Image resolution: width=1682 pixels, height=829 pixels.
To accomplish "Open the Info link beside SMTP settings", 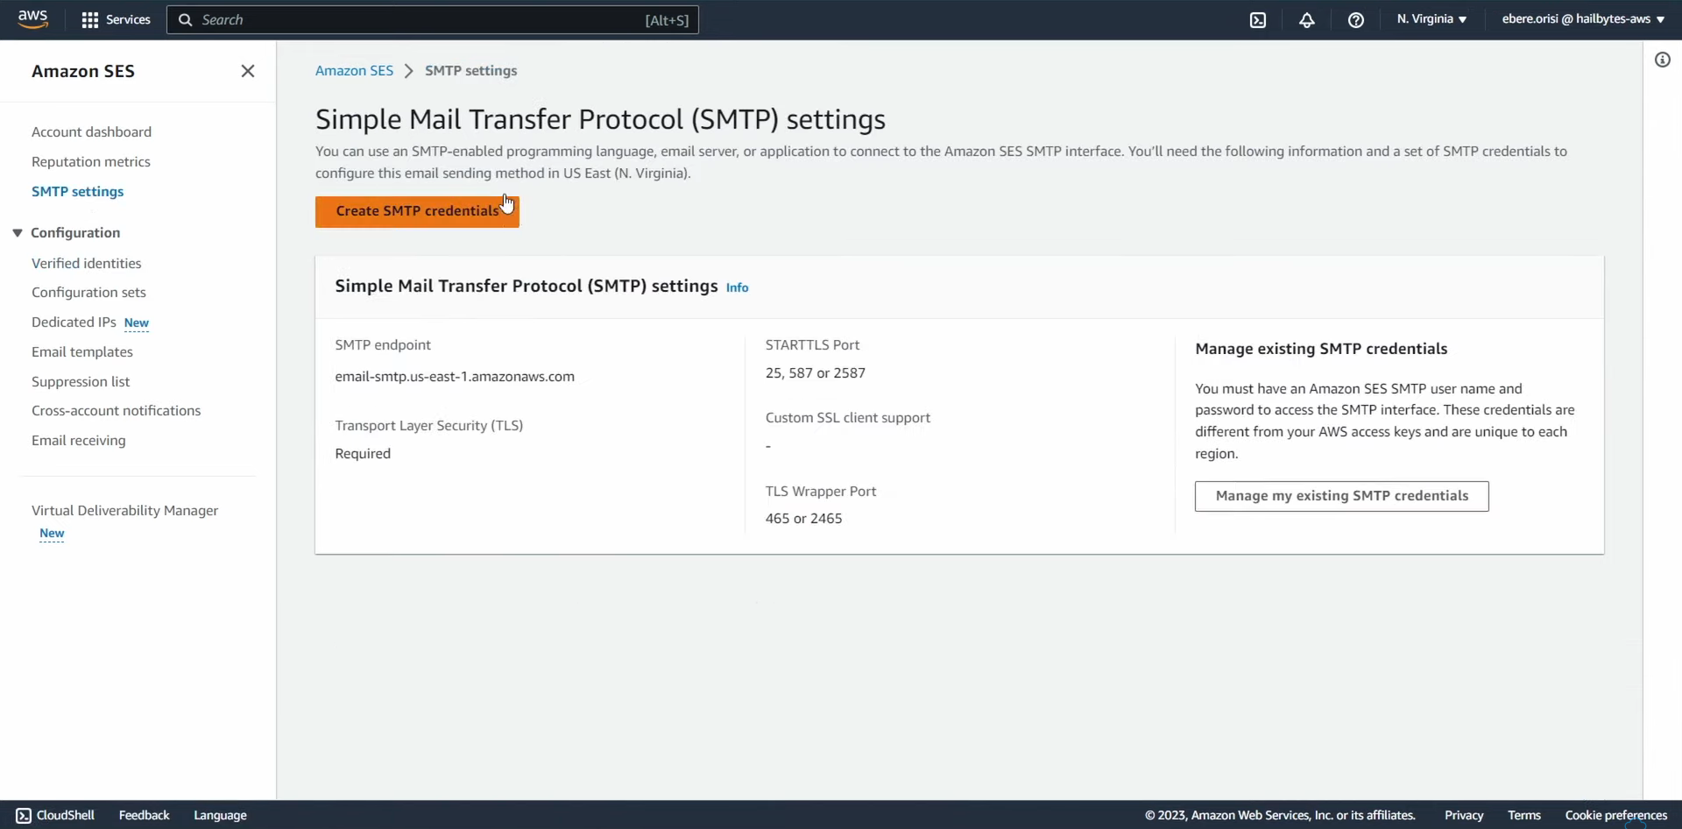I will point(737,287).
